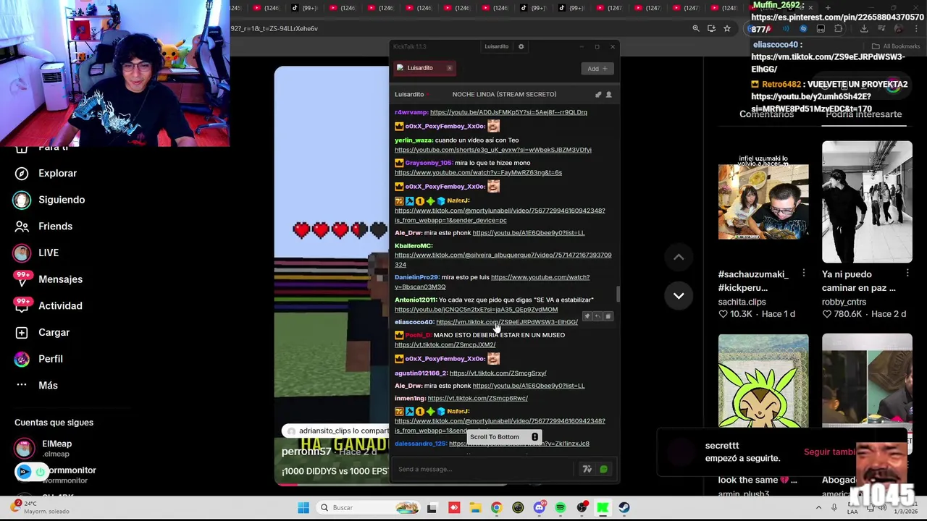Screen dimensions: 927x521
Task: Open KballeroMC's tiktok video link
Action: click(503, 260)
